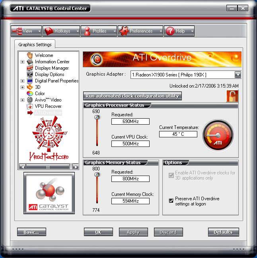Click the Preferences gear icon

click(x=124, y=31)
